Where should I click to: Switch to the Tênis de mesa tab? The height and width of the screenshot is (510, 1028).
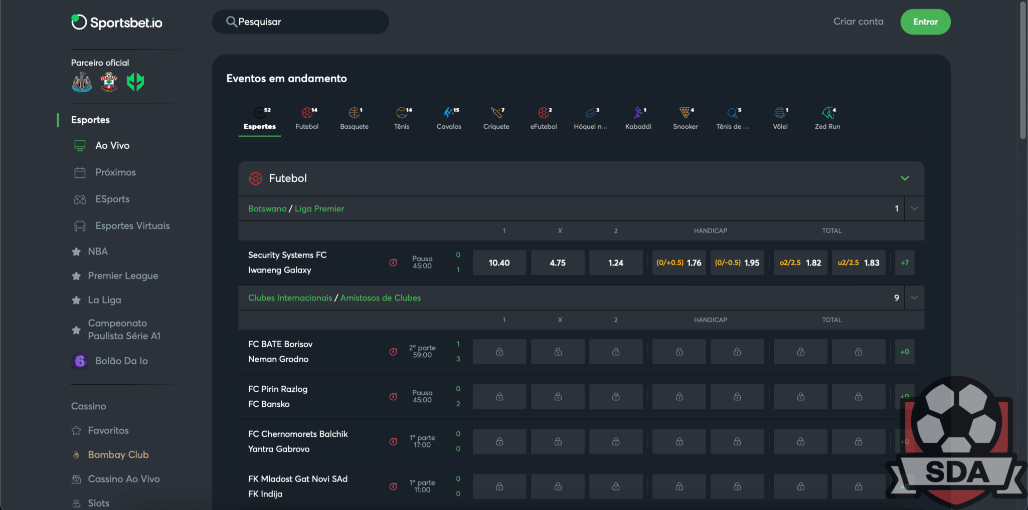click(x=733, y=119)
